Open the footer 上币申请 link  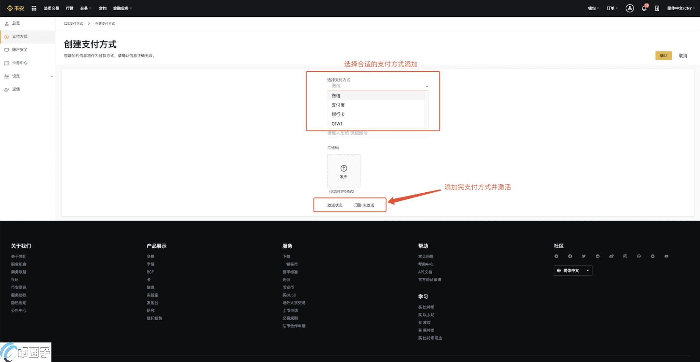[290, 311]
